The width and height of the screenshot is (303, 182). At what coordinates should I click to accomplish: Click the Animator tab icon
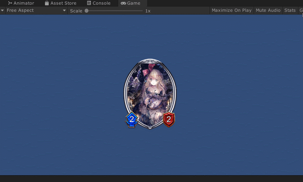coord(10,3)
